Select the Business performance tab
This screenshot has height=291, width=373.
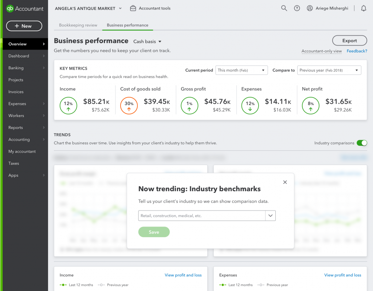[x=127, y=25]
